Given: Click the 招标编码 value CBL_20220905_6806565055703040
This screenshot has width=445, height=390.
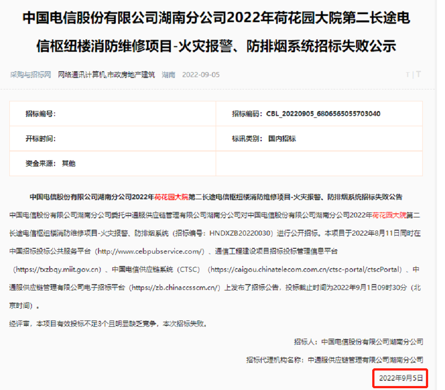Looking at the screenshot, I should [323, 114].
